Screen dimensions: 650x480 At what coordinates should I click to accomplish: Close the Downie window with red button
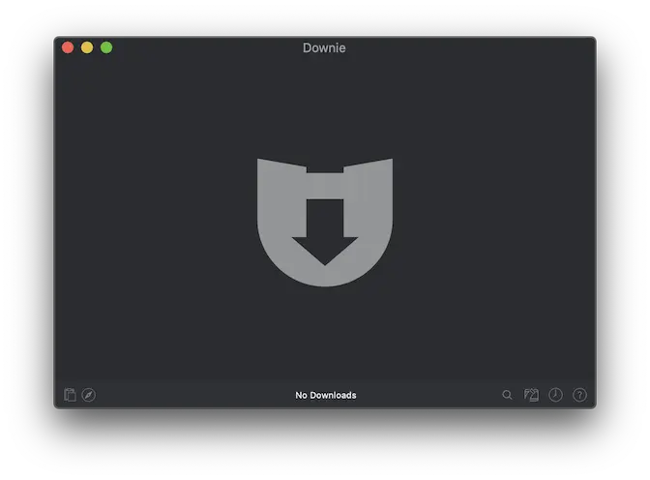[68, 47]
